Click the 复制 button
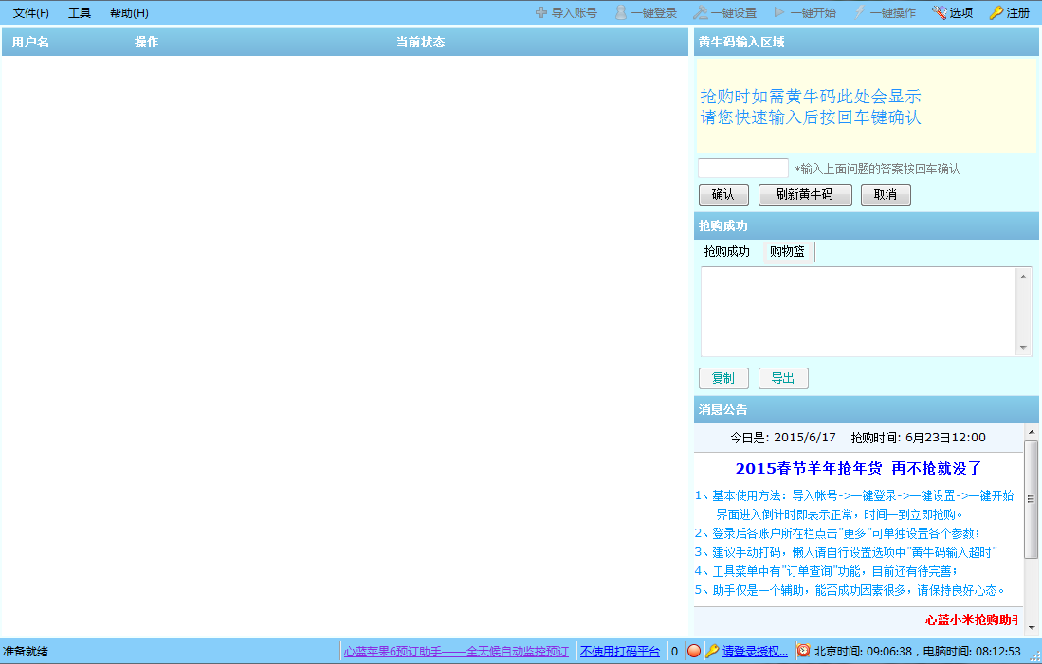 click(723, 379)
